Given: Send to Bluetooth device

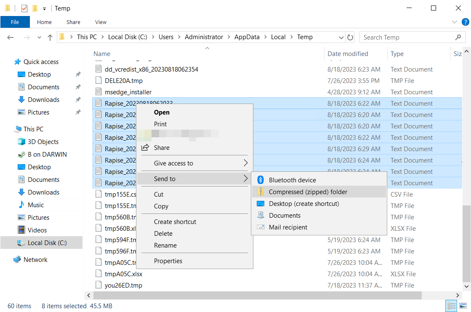Looking at the screenshot, I should point(319,180).
